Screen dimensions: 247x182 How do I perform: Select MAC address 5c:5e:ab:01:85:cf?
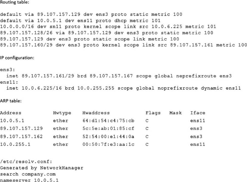[x=108, y=128]
